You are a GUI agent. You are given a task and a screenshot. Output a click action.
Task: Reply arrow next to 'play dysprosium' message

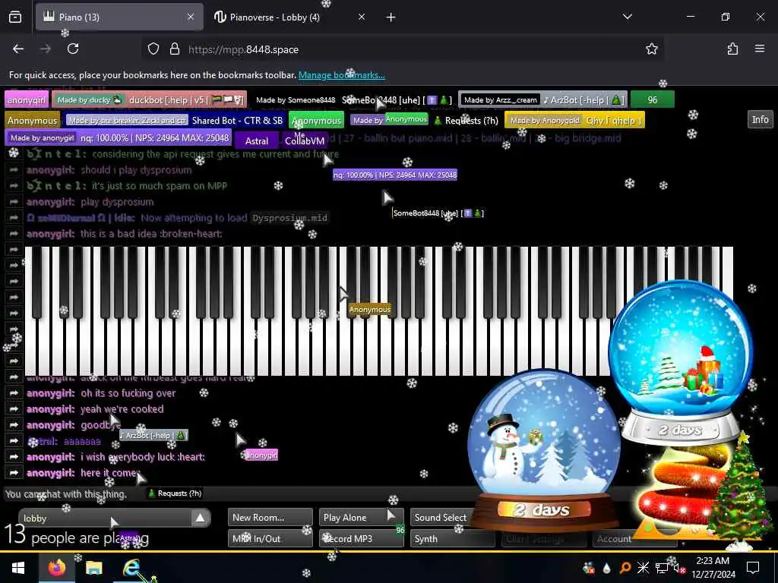click(14, 202)
